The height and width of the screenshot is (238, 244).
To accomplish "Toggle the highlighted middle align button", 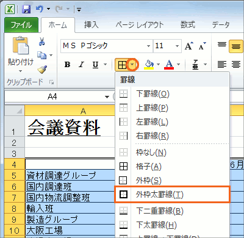I will click(x=236, y=46).
